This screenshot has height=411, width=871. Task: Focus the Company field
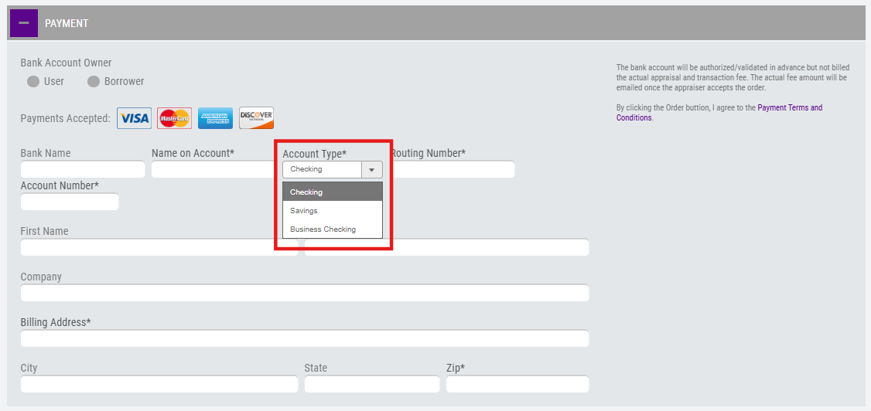305,293
